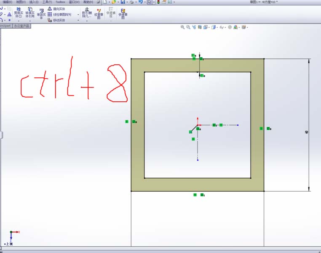
Task: Open the Options icon in top toolbar
Action: click(x=170, y=2)
